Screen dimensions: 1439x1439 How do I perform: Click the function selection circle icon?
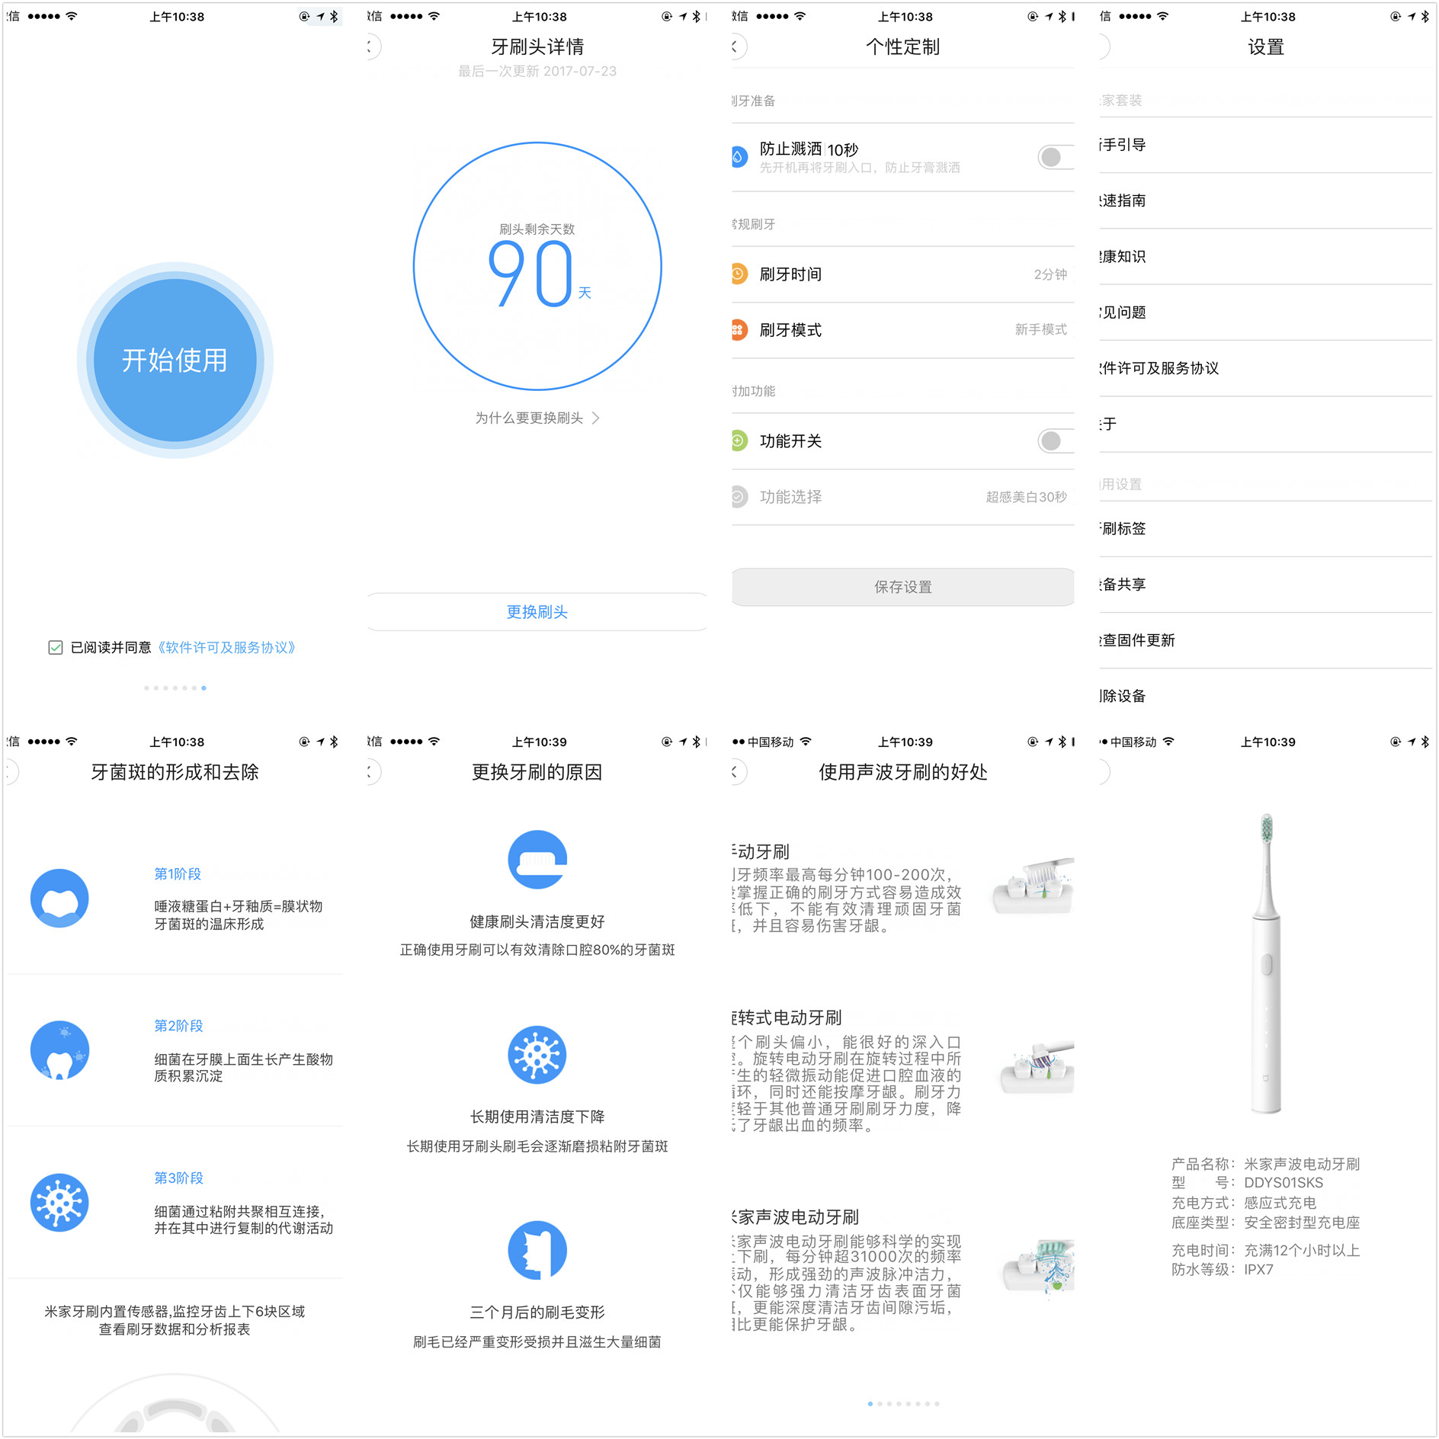point(739,496)
